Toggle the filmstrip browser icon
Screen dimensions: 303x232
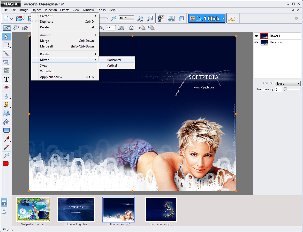point(4,203)
